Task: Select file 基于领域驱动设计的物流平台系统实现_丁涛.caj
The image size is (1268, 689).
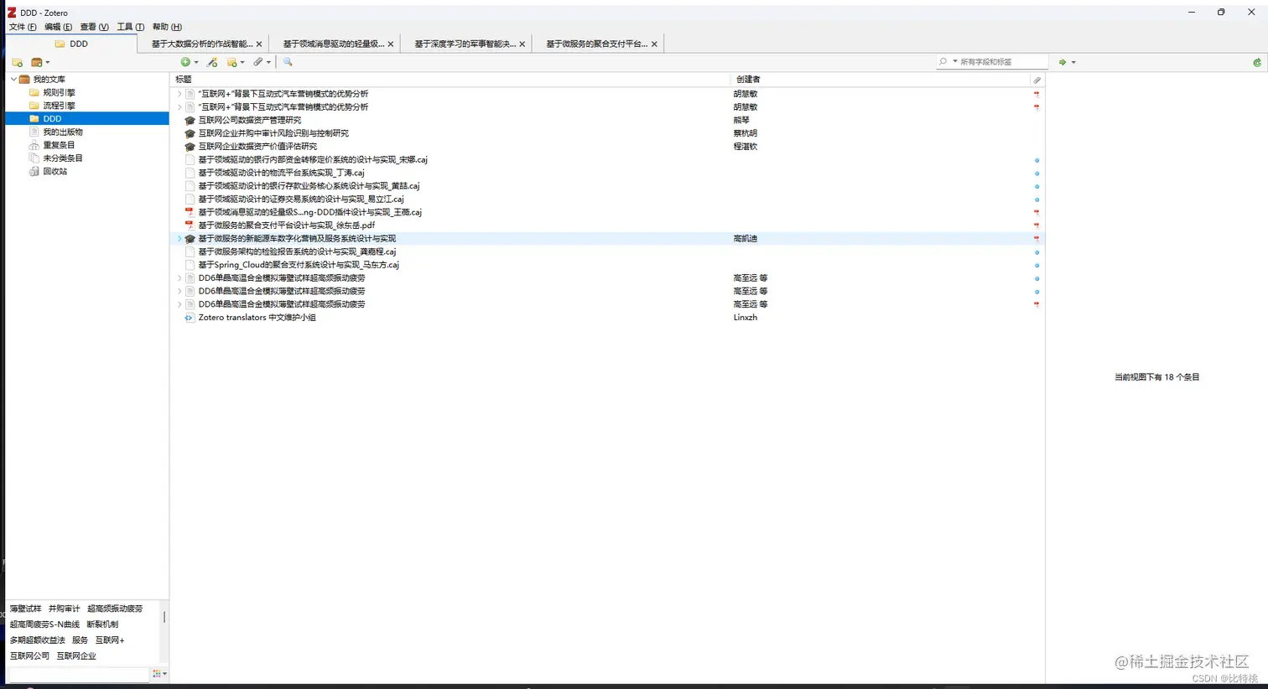Action: [x=281, y=173]
